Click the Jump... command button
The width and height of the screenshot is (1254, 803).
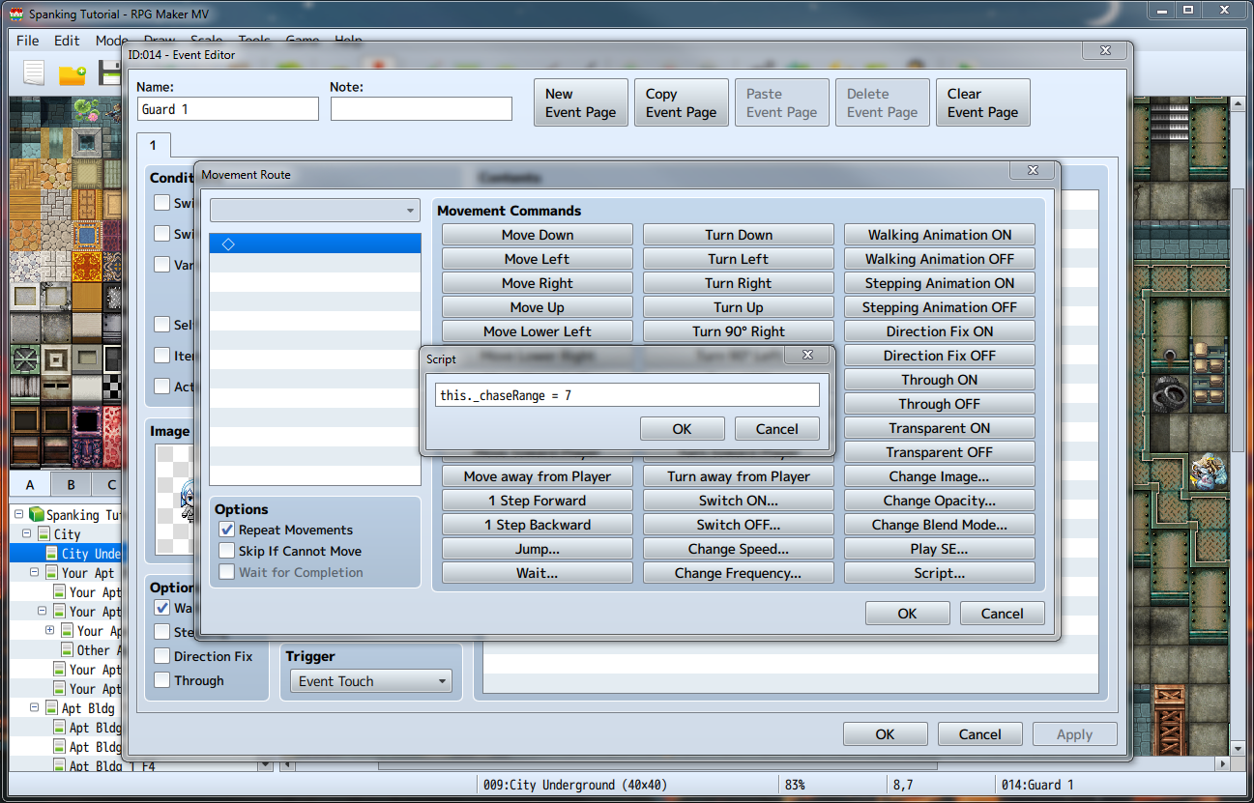click(x=538, y=549)
